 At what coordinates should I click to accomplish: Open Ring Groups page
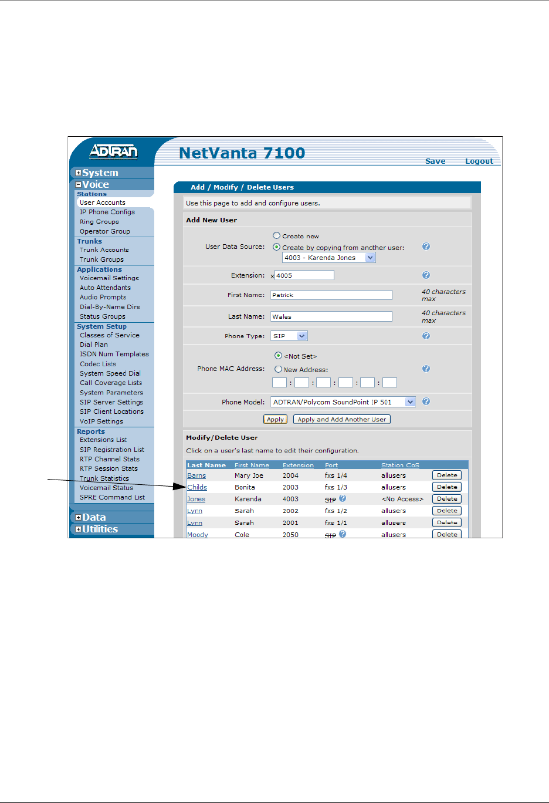click(99, 222)
